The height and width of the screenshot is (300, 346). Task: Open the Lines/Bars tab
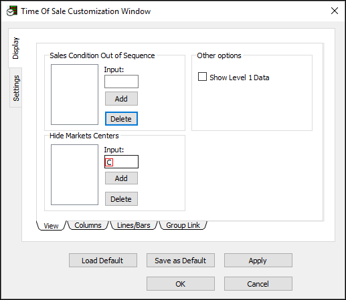134,225
